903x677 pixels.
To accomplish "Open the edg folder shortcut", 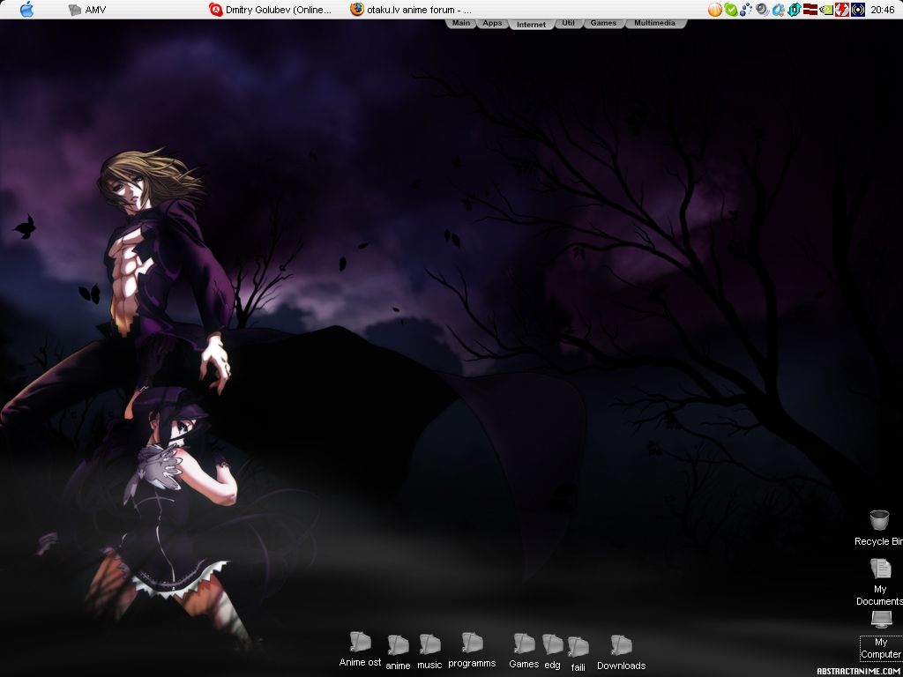I will point(552,652).
